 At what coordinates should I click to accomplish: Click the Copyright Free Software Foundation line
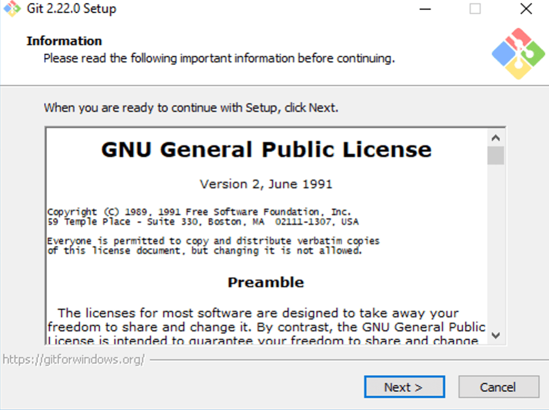(199, 212)
